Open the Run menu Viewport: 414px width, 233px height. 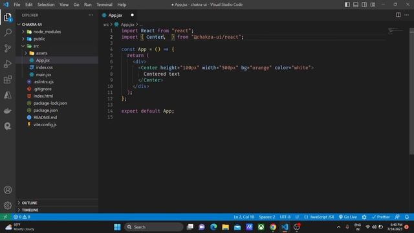coord(88,5)
